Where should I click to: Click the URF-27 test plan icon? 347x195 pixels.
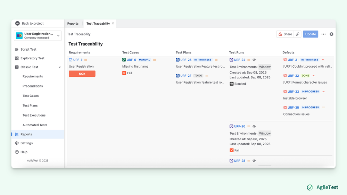178,76
